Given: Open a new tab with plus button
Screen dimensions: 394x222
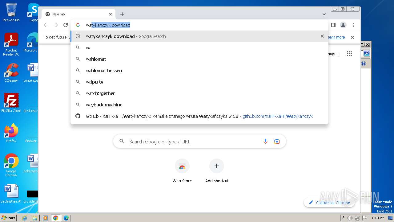Looking at the screenshot, I should [x=122, y=14].
